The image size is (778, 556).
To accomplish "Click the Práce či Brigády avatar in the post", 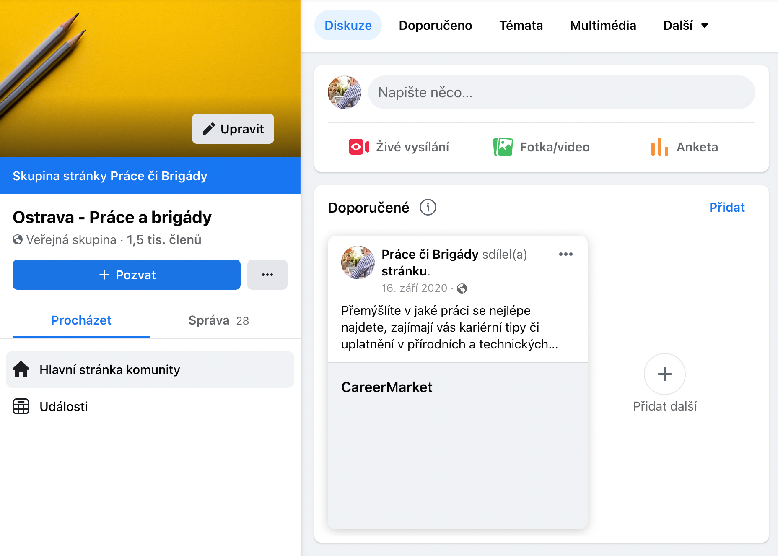I will tap(358, 262).
